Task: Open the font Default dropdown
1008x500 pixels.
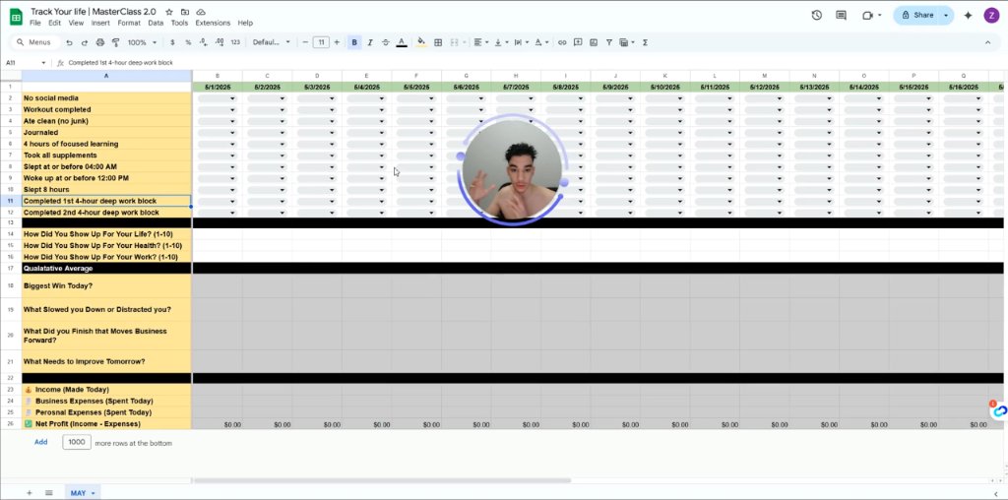Action: click(x=271, y=42)
